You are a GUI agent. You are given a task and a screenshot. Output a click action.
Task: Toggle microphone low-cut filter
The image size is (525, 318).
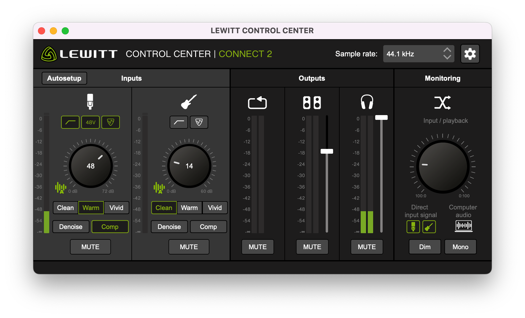point(70,122)
